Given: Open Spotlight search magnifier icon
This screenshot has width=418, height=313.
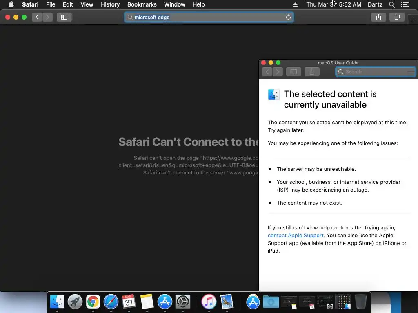Looking at the screenshot, I should coord(391,4).
